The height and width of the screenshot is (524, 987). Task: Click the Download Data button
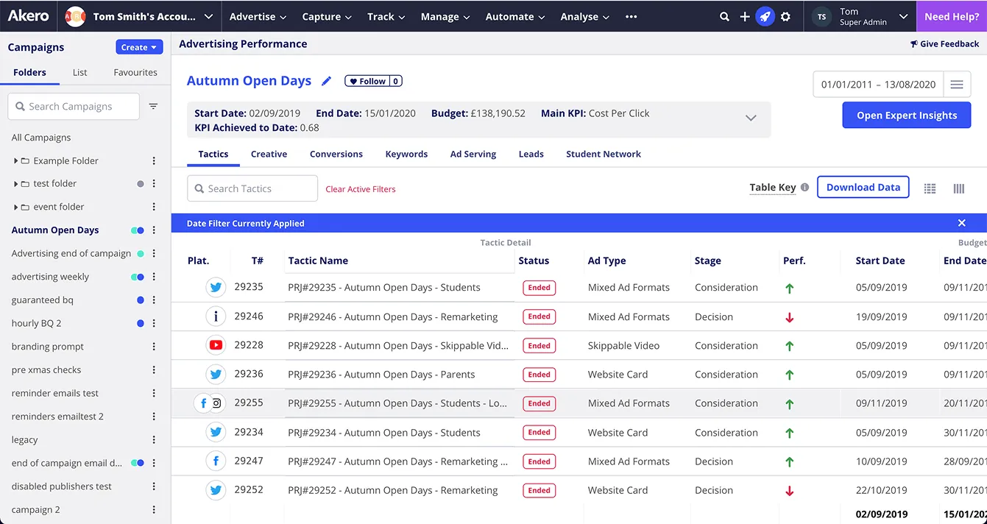(x=863, y=187)
